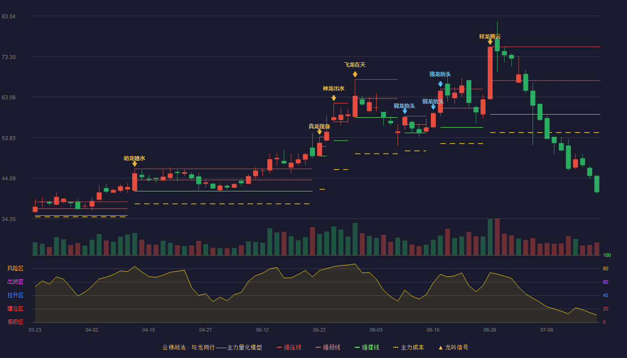
Task: Click the 真龙现身 signal arrow marker
Action: 319,132
